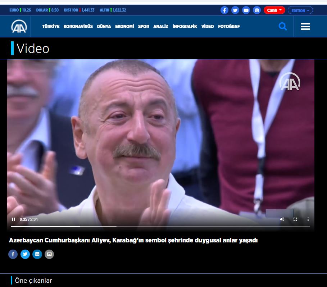Pause the video playback
Viewport: 327px width, 287px height.
pos(14,219)
